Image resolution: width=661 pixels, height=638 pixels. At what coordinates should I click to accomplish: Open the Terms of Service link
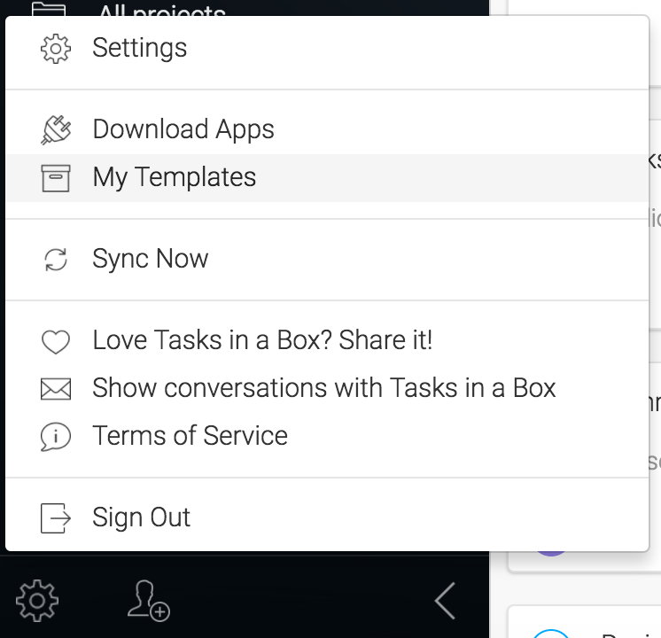point(190,436)
